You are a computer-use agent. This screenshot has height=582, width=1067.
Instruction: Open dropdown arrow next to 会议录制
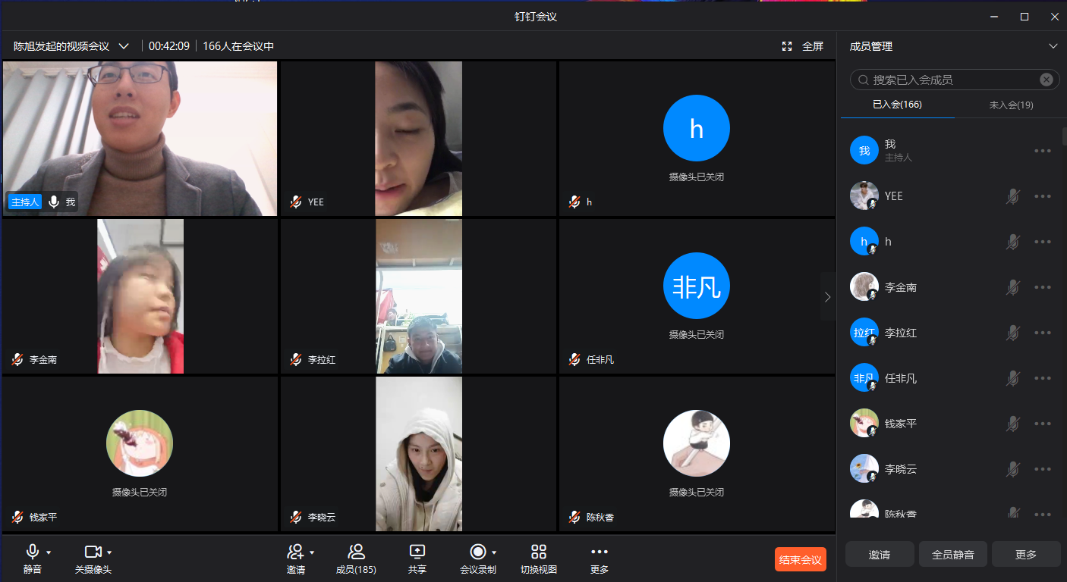pos(495,552)
